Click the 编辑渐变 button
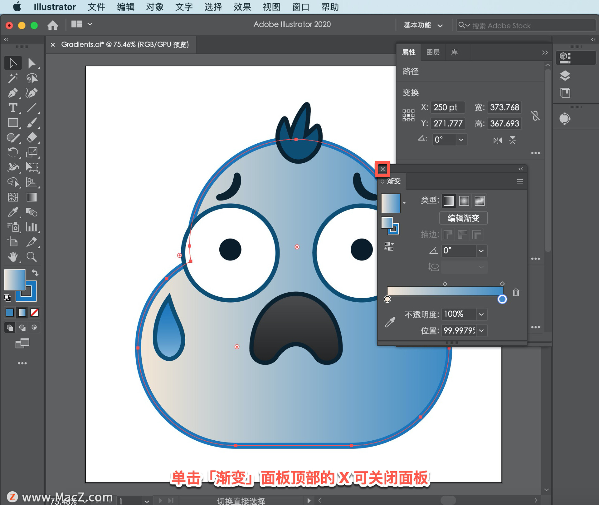This screenshot has width=599, height=505. pyautogui.click(x=463, y=218)
